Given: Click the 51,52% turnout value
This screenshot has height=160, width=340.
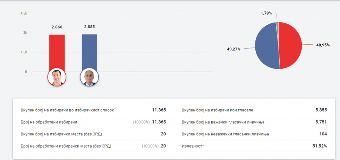Looking at the screenshot, I should [320, 146].
